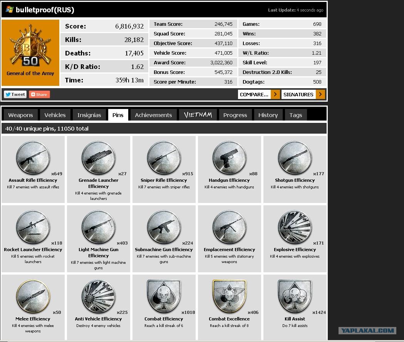The image size is (404, 342).
Task: Open the Vietnam tab
Action: [198, 115]
